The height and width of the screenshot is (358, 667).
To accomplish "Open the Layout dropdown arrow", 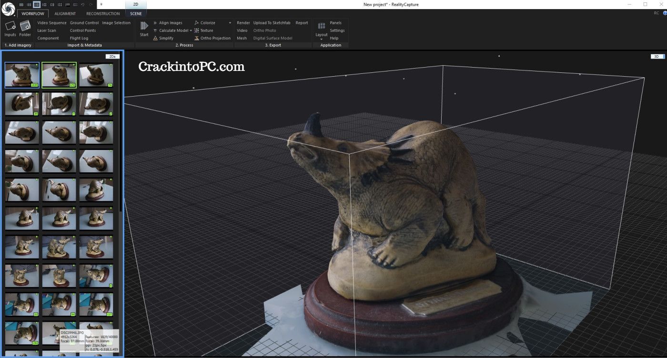I will click(x=322, y=39).
